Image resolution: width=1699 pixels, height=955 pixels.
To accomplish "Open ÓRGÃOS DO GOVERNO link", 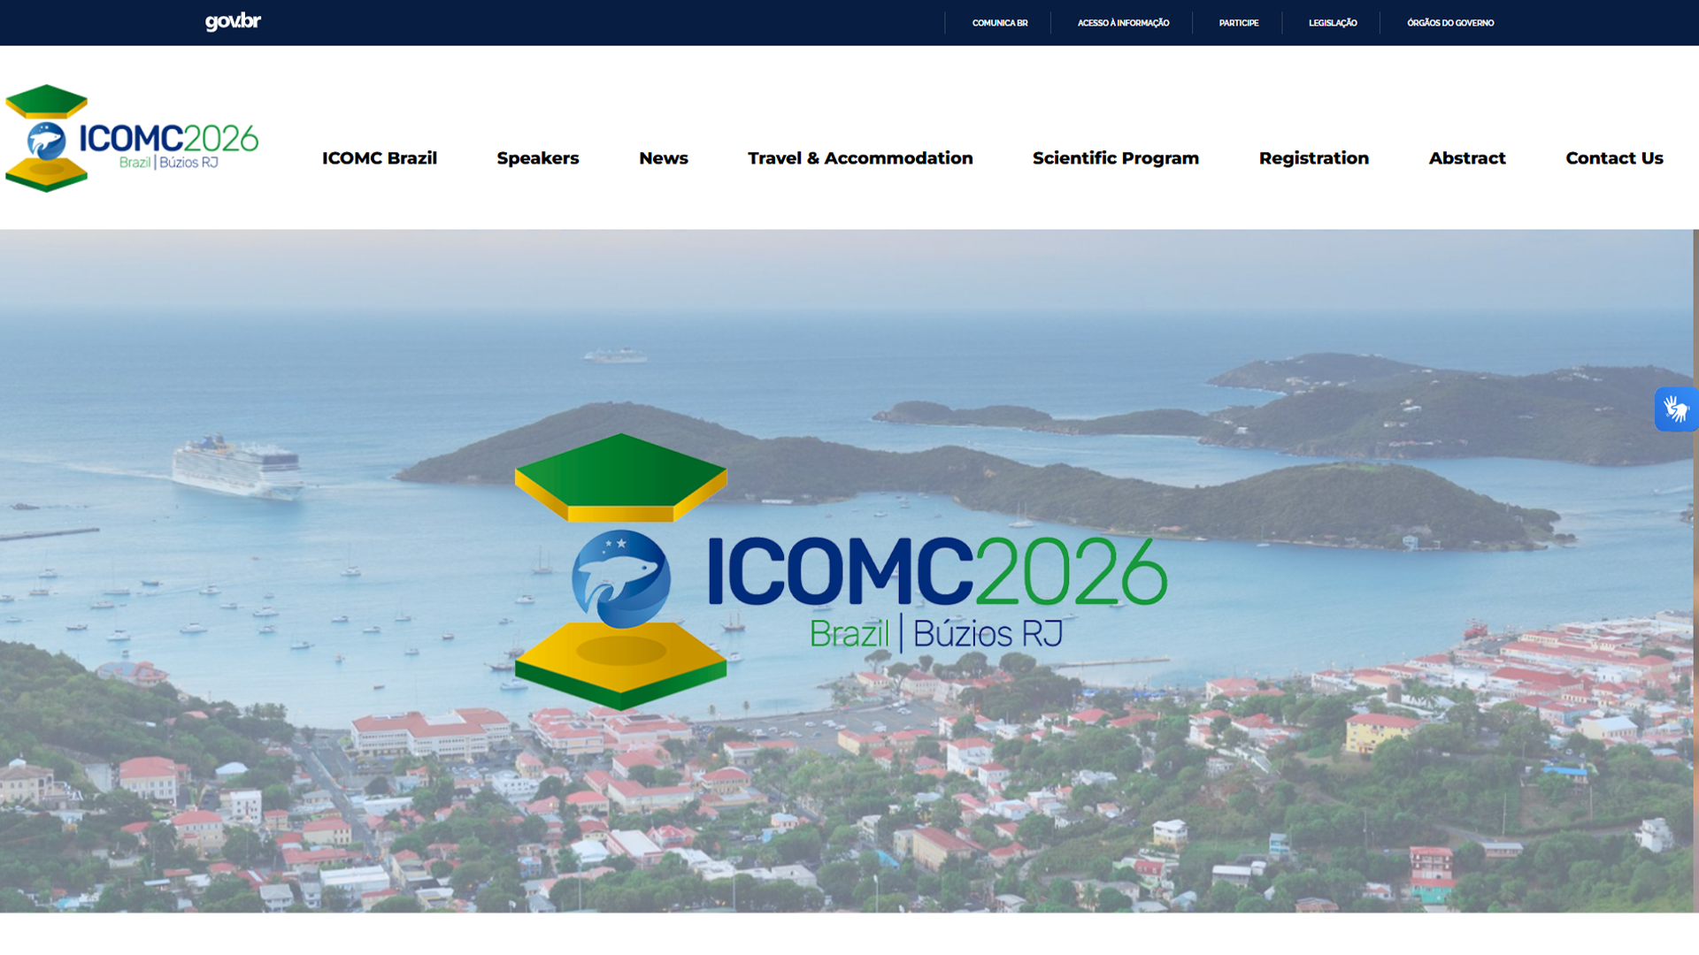I will (x=1449, y=23).
